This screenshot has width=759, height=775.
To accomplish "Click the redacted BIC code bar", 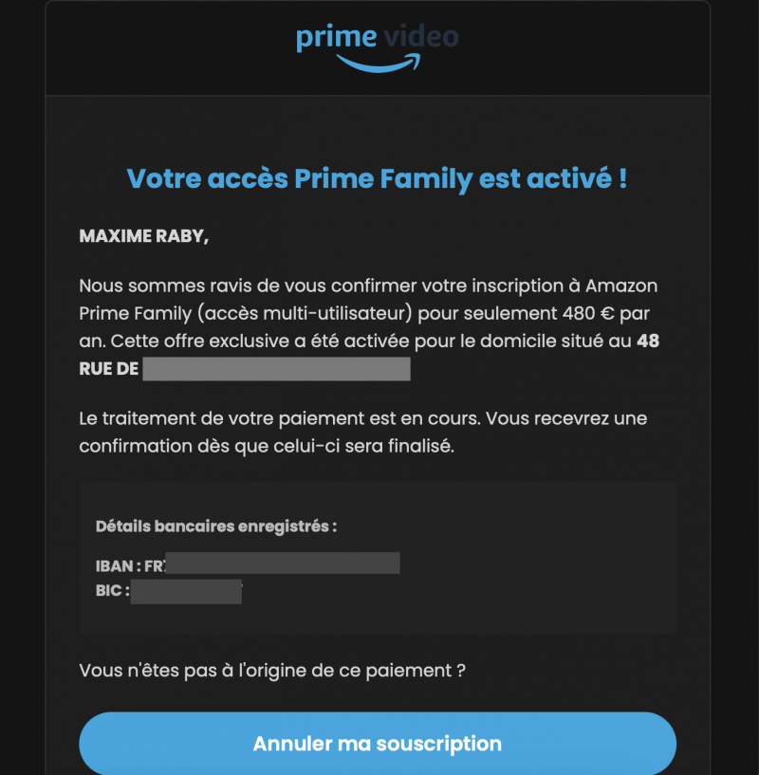I will (186, 593).
